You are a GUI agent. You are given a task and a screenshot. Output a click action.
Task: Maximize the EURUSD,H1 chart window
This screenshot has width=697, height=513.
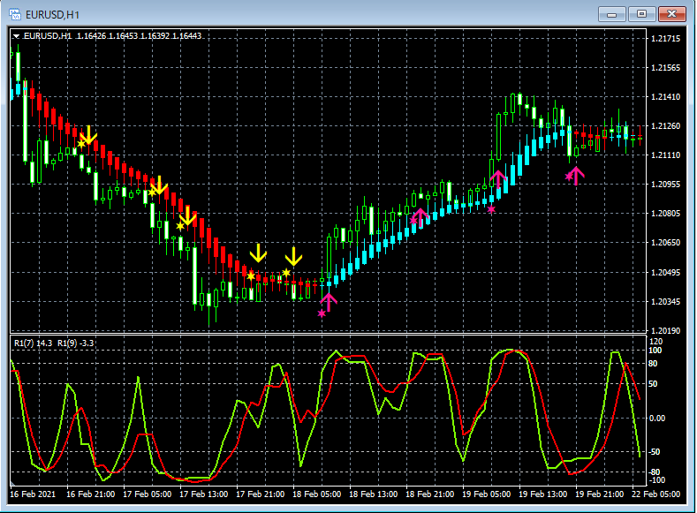point(641,14)
